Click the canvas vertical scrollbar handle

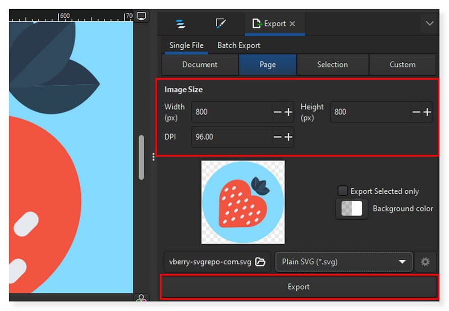[141, 157]
